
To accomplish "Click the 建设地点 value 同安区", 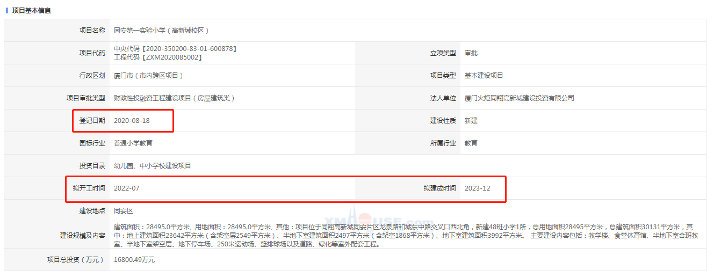I will (123, 211).
